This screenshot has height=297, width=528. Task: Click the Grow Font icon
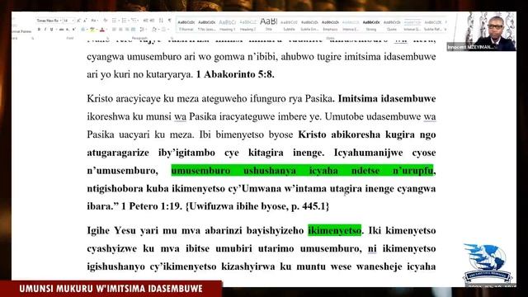point(78,21)
